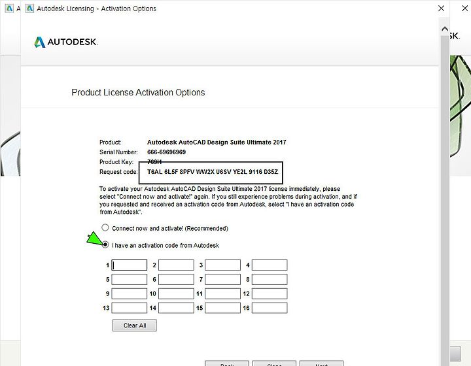471x366 pixels.
Task: Focus activation code field 16
Action: (270, 308)
